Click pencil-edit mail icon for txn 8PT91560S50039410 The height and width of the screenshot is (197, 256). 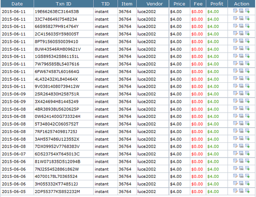pos(235,41)
